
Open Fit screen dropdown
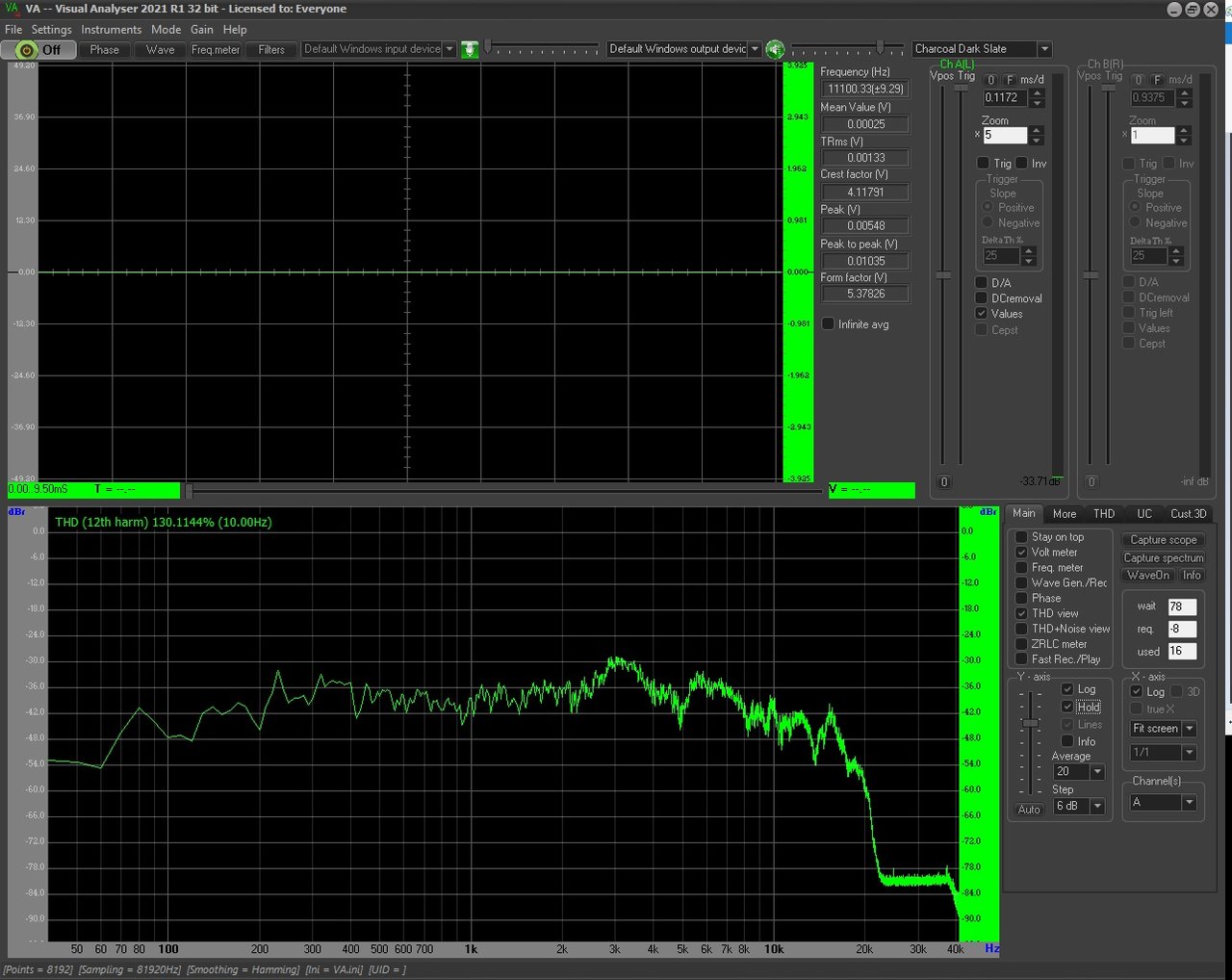(x=1163, y=729)
